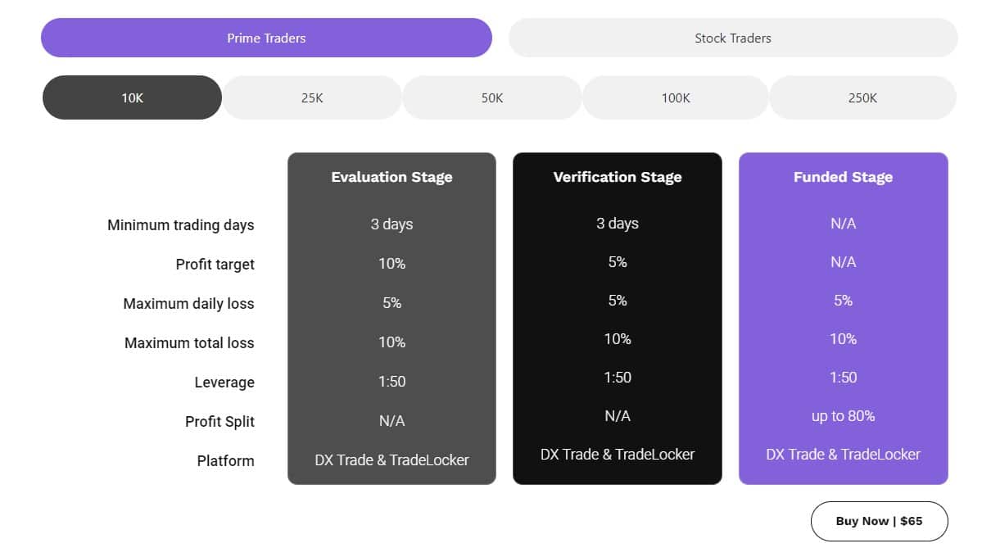Select the 25K account size option
This screenshot has height=557, width=982.
312,97
